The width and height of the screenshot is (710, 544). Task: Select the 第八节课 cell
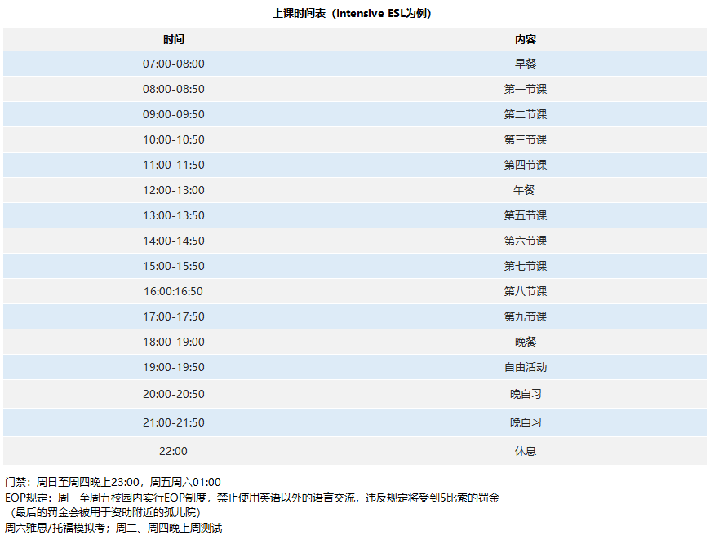tap(526, 291)
